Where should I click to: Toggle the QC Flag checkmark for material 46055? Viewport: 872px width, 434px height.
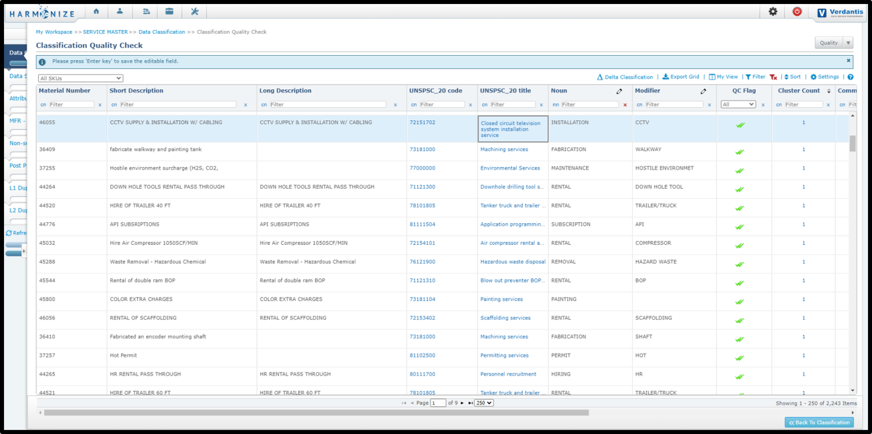click(x=740, y=126)
